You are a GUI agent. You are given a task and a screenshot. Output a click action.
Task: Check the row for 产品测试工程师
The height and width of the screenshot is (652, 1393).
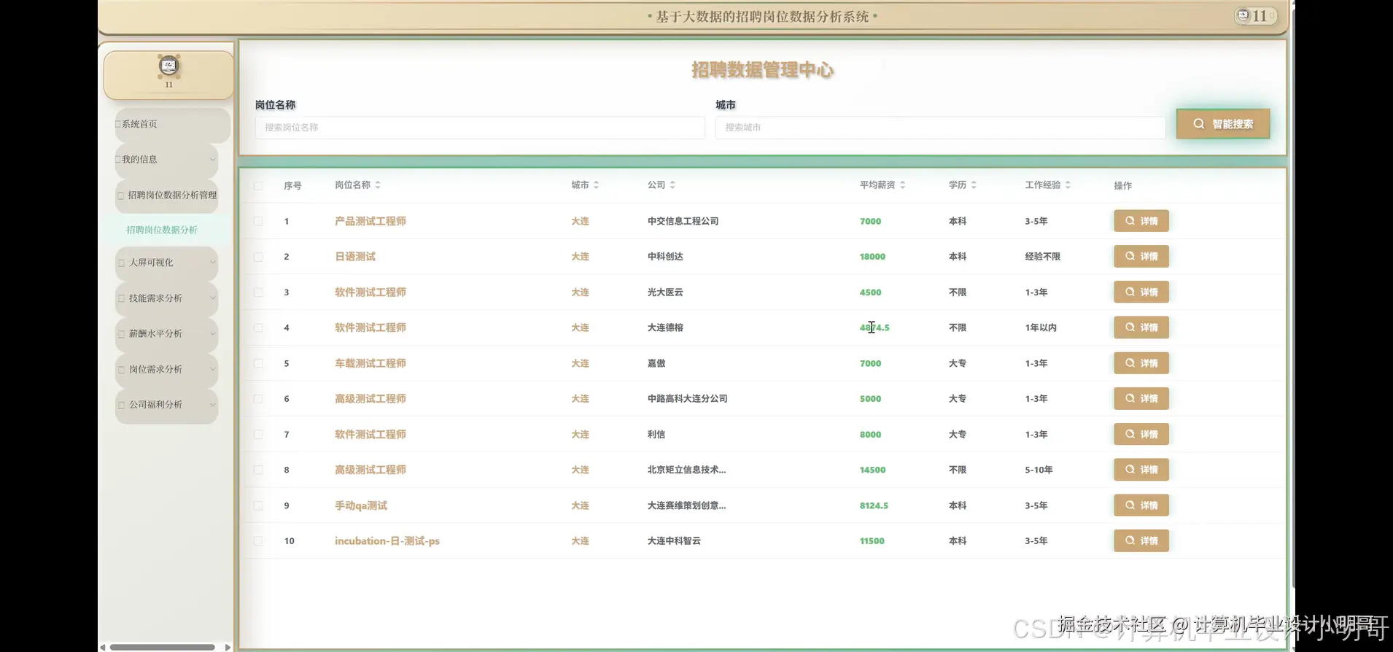point(258,221)
